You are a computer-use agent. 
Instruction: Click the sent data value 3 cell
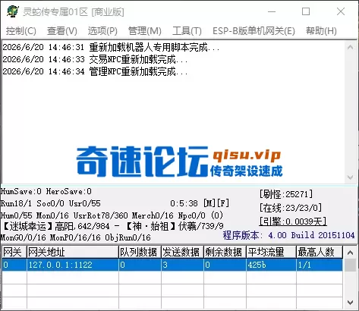(x=182, y=265)
